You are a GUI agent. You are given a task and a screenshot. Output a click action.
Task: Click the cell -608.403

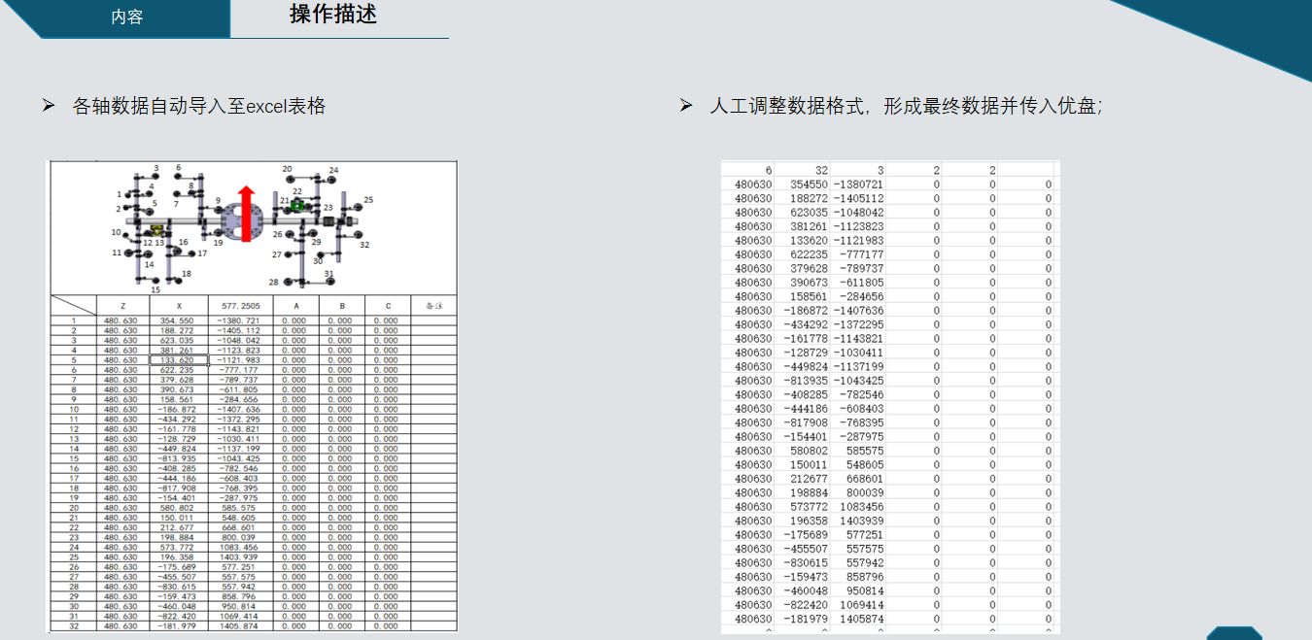point(240,479)
